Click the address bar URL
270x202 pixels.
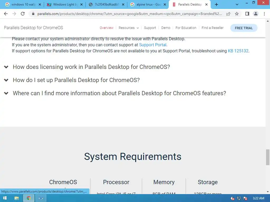(129, 14)
